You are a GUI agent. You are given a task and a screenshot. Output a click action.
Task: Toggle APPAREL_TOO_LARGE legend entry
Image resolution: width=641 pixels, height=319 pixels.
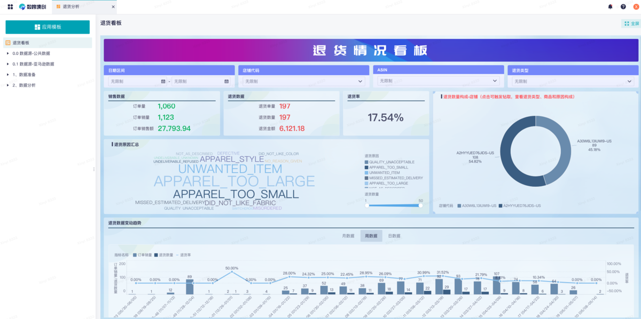[386, 184]
